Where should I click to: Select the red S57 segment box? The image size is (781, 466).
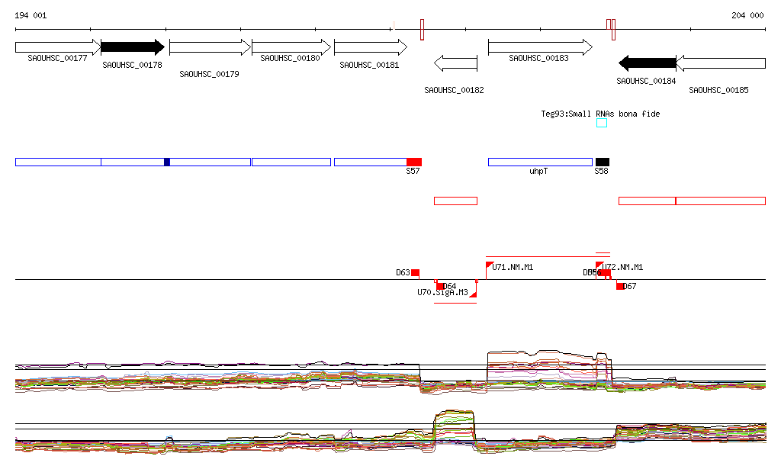414,162
